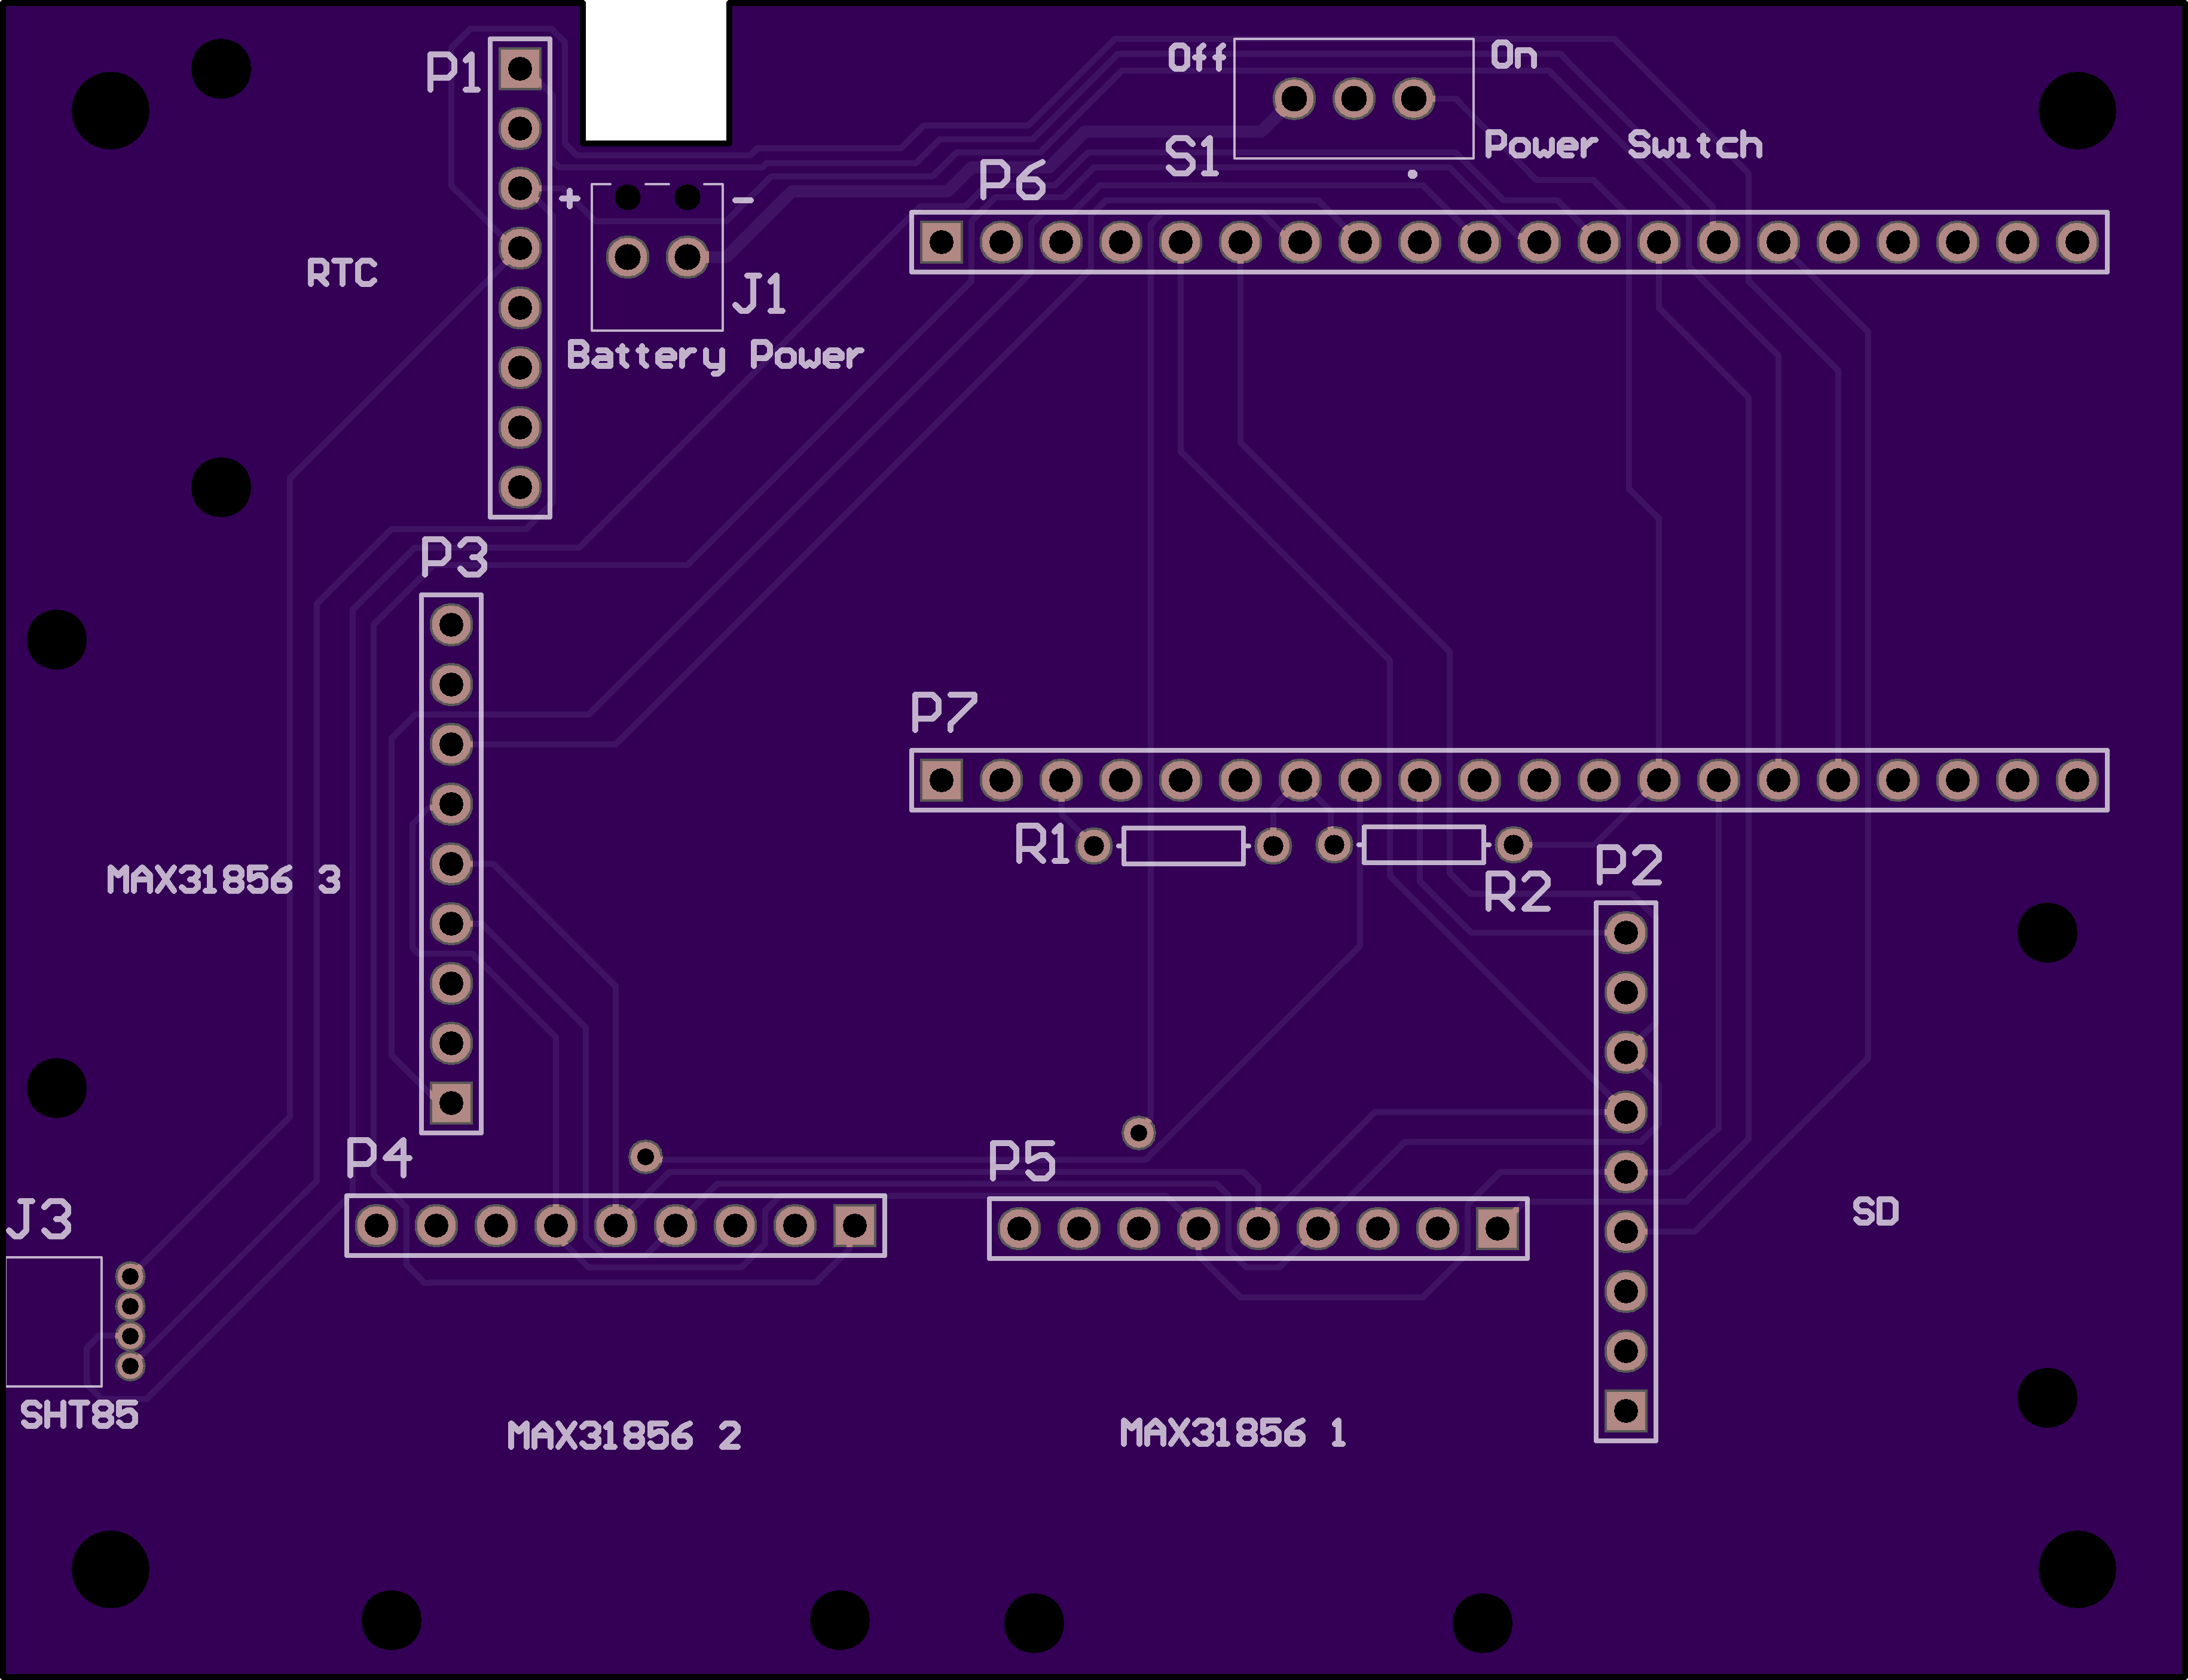Click the 'MAX31856 1' label
This screenshot has width=2188, height=1680.
(x=1233, y=1433)
